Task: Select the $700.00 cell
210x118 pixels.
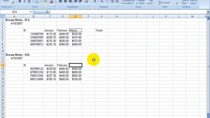Action: coord(75,79)
